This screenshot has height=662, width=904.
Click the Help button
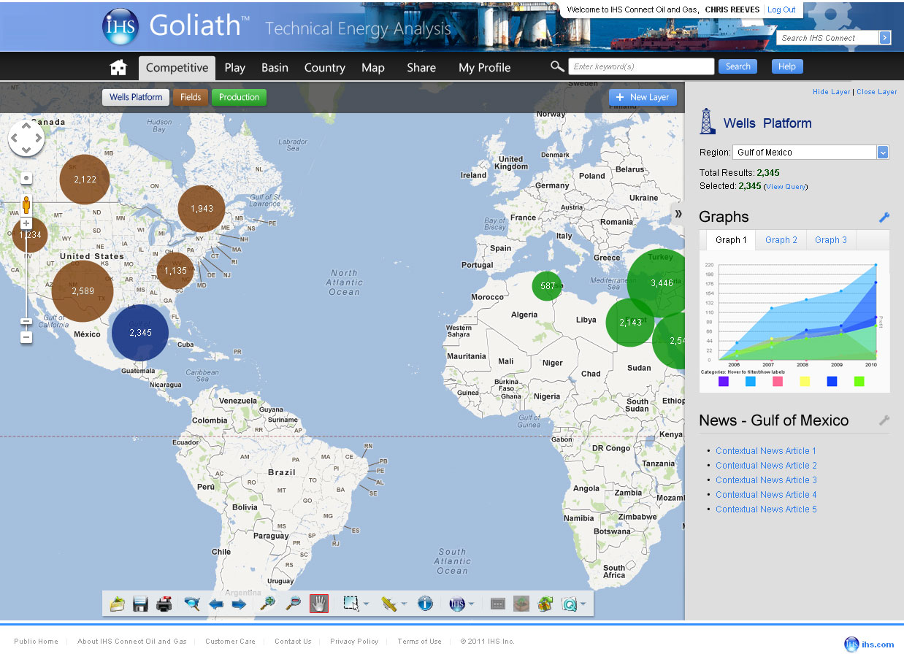[786, 66]
